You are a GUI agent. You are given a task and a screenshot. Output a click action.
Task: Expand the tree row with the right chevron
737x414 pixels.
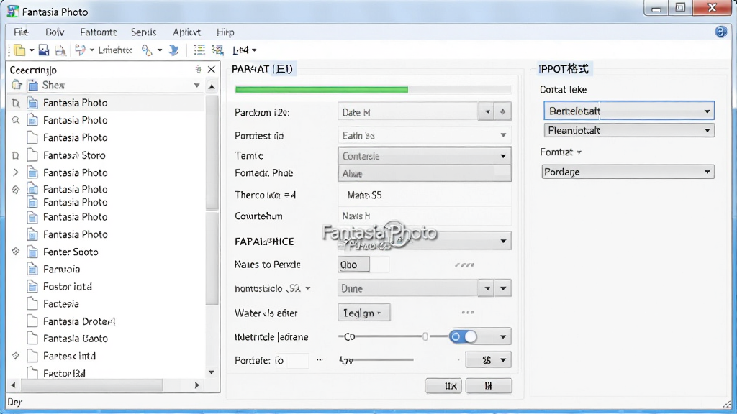[x=16, y=172]
